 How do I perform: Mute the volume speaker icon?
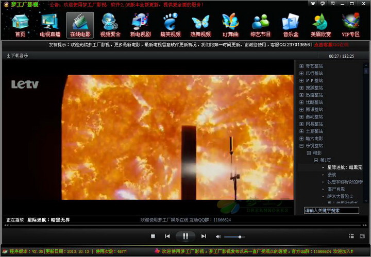click(218, 236)
